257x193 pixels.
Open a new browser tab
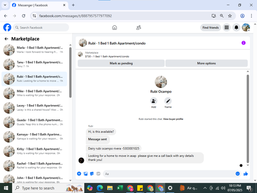(73, 5)
